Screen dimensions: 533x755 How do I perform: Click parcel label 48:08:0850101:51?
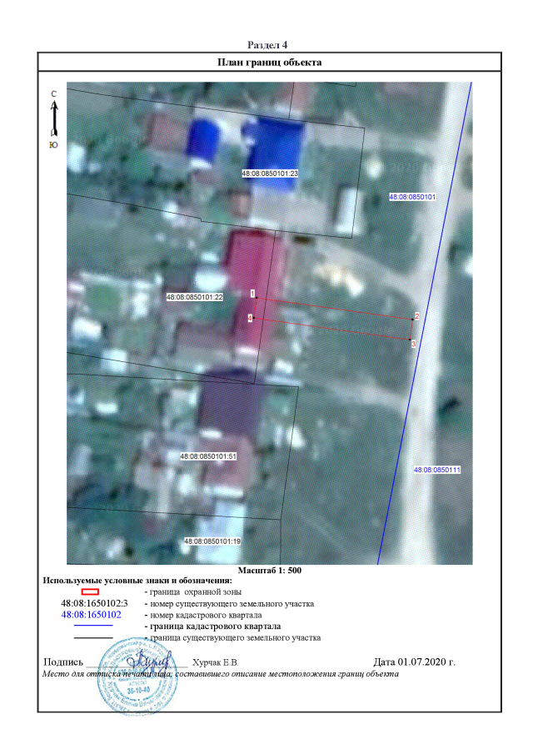click(x=208, y=456)
